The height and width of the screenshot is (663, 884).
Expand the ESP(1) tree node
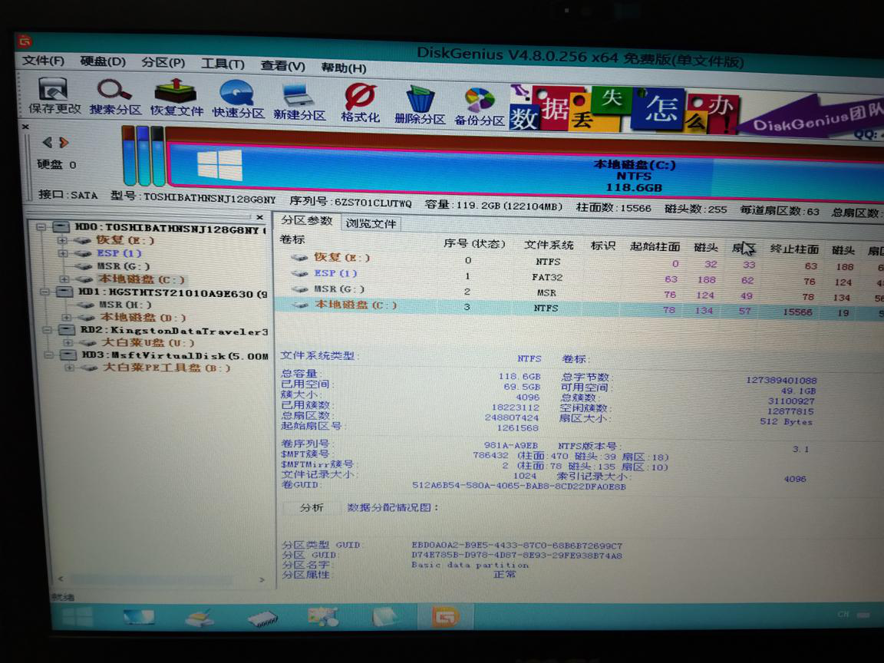point(61,253)
